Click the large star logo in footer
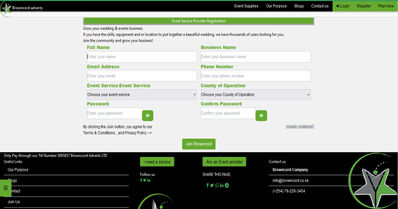Screen dimensions: 398x209 pyautogui.click(x=373, y=181)
